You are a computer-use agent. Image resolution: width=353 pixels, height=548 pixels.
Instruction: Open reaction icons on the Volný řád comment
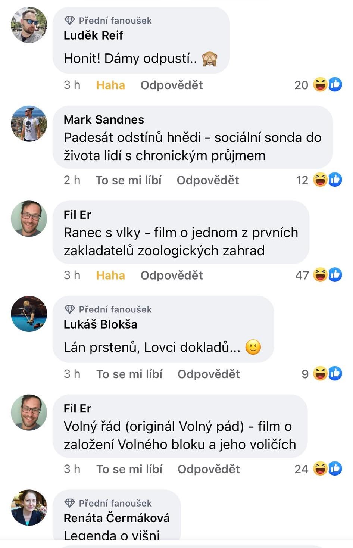click(328, 469)
